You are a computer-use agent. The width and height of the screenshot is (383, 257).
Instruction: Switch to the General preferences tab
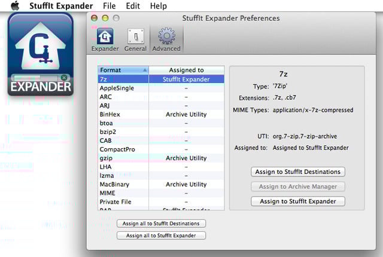pos(135,39)
